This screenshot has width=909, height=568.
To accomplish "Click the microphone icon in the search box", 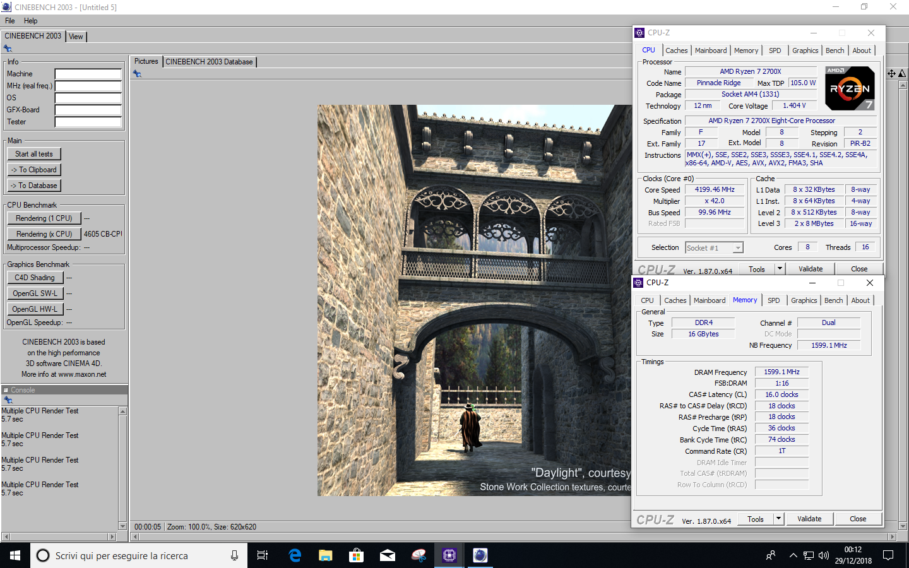I will click(x=234, y=555).
